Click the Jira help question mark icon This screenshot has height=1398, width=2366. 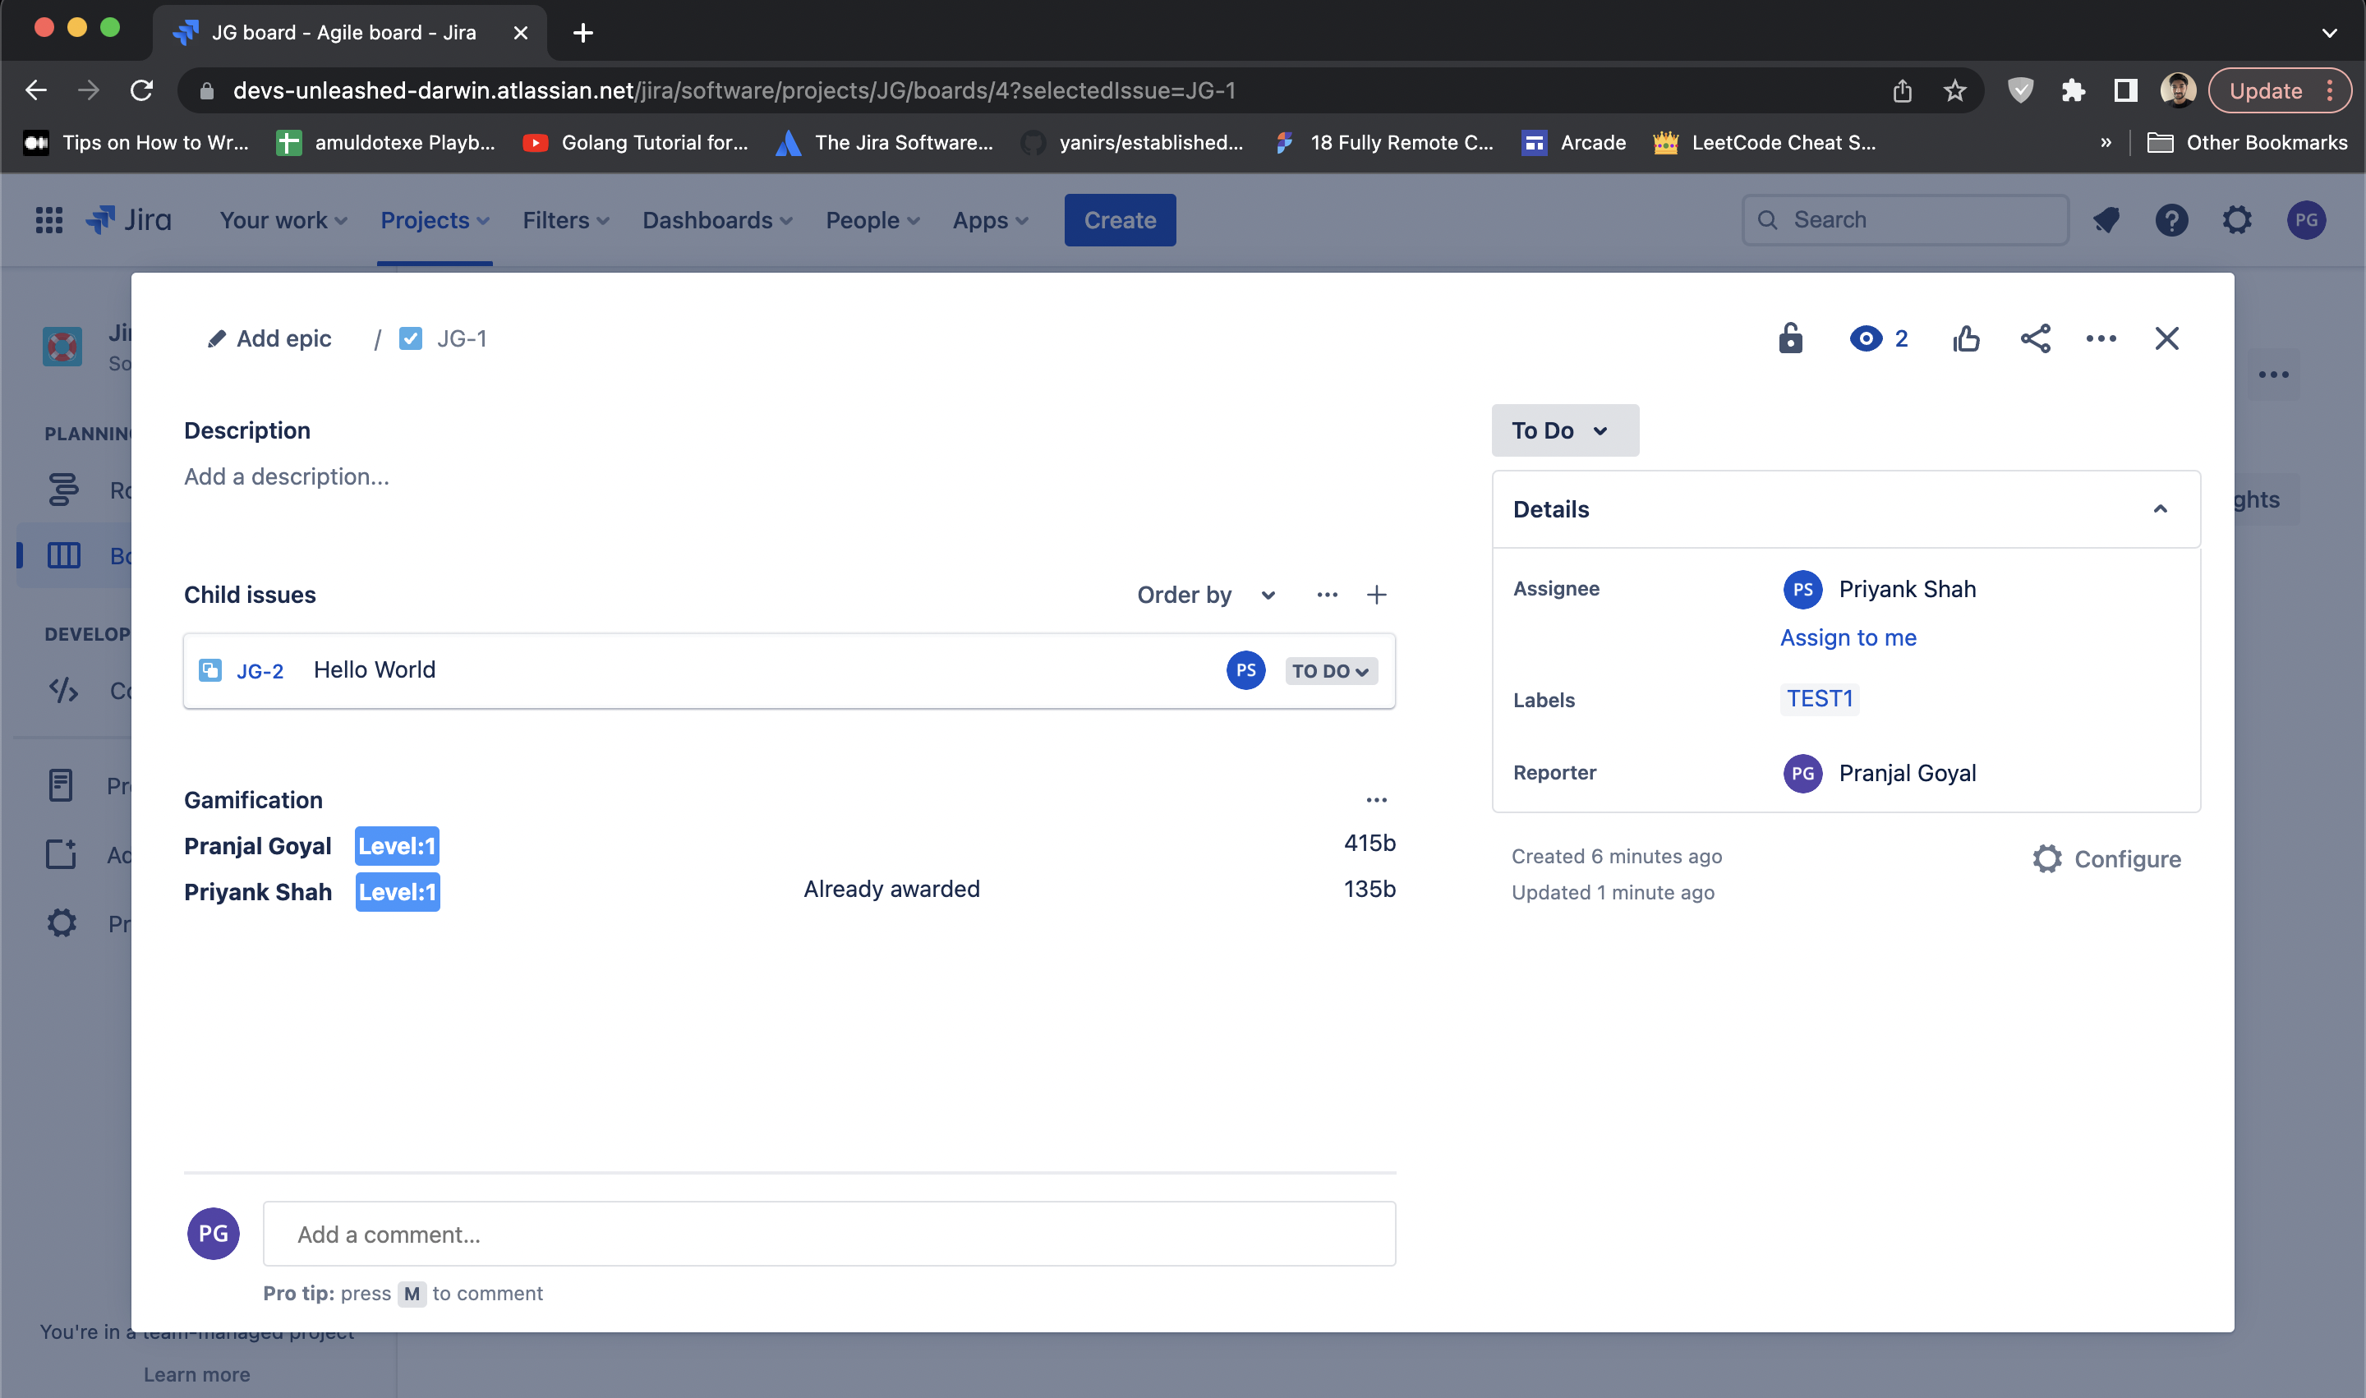click(2171, 219)
